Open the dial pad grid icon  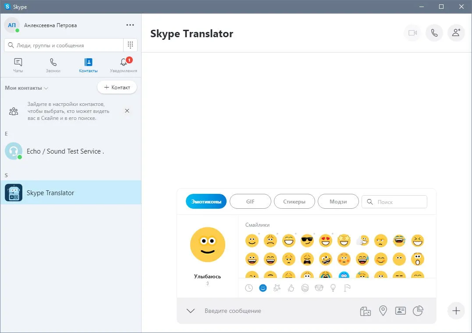[x=130, y=45]
